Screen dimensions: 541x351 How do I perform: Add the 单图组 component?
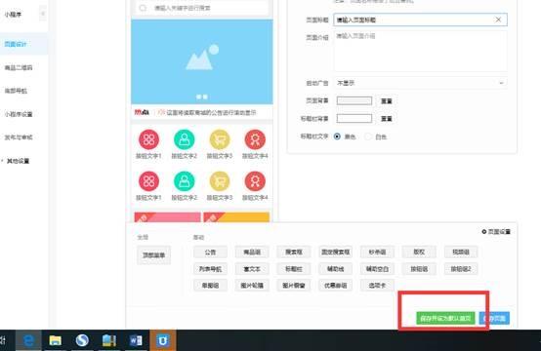210,286
